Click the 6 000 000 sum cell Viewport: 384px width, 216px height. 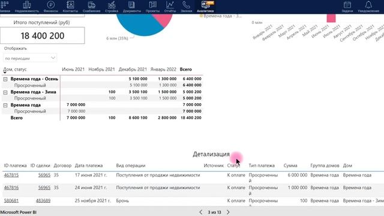(298, 175)
